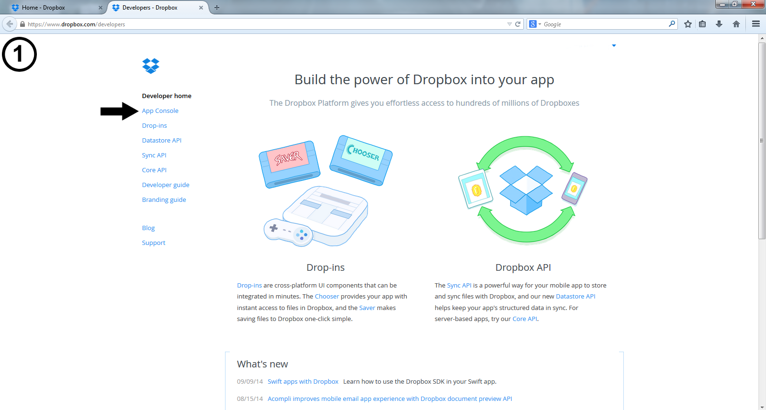Viewport: 766px width, 410px height.
Task: Click the Datastore API link in the paragraph
Action: coord(575,296)
